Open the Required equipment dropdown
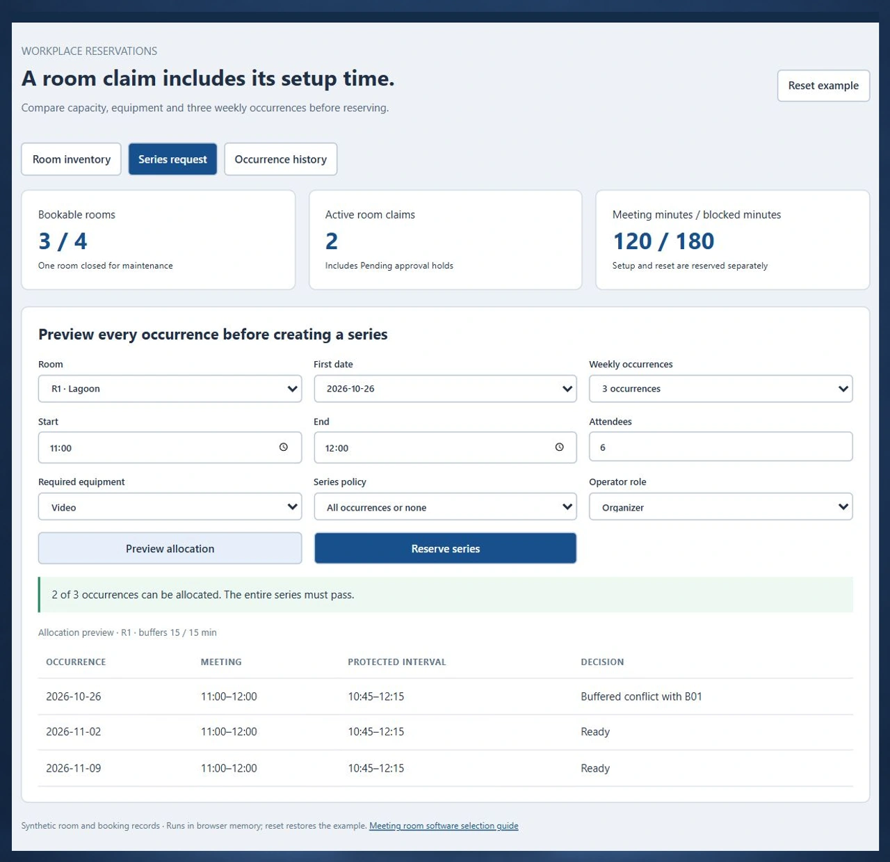The width and height of the screenshot is (890, 862). pyautogui.click(x=170, y=507)
